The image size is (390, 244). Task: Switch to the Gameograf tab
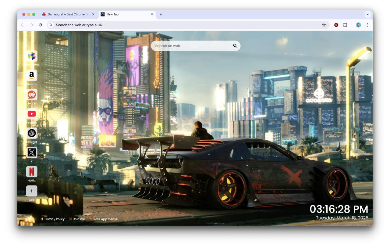67,14
